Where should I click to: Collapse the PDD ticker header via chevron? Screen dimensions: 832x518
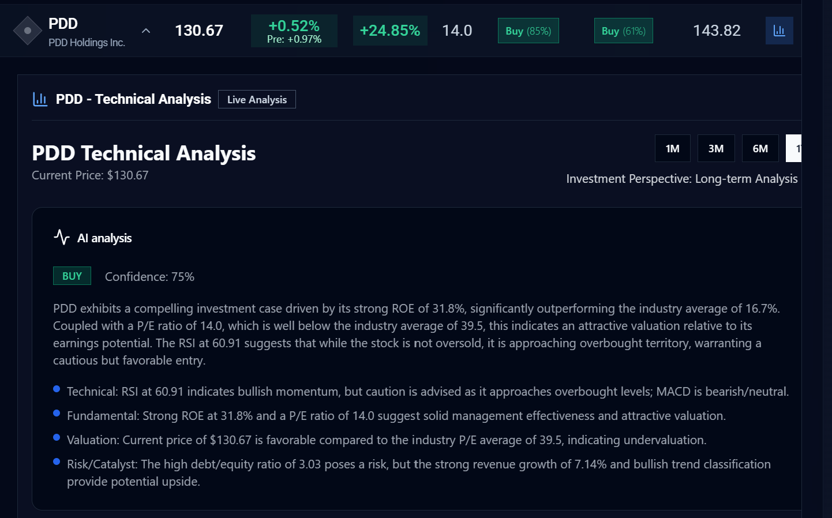[x=146, y=31]
